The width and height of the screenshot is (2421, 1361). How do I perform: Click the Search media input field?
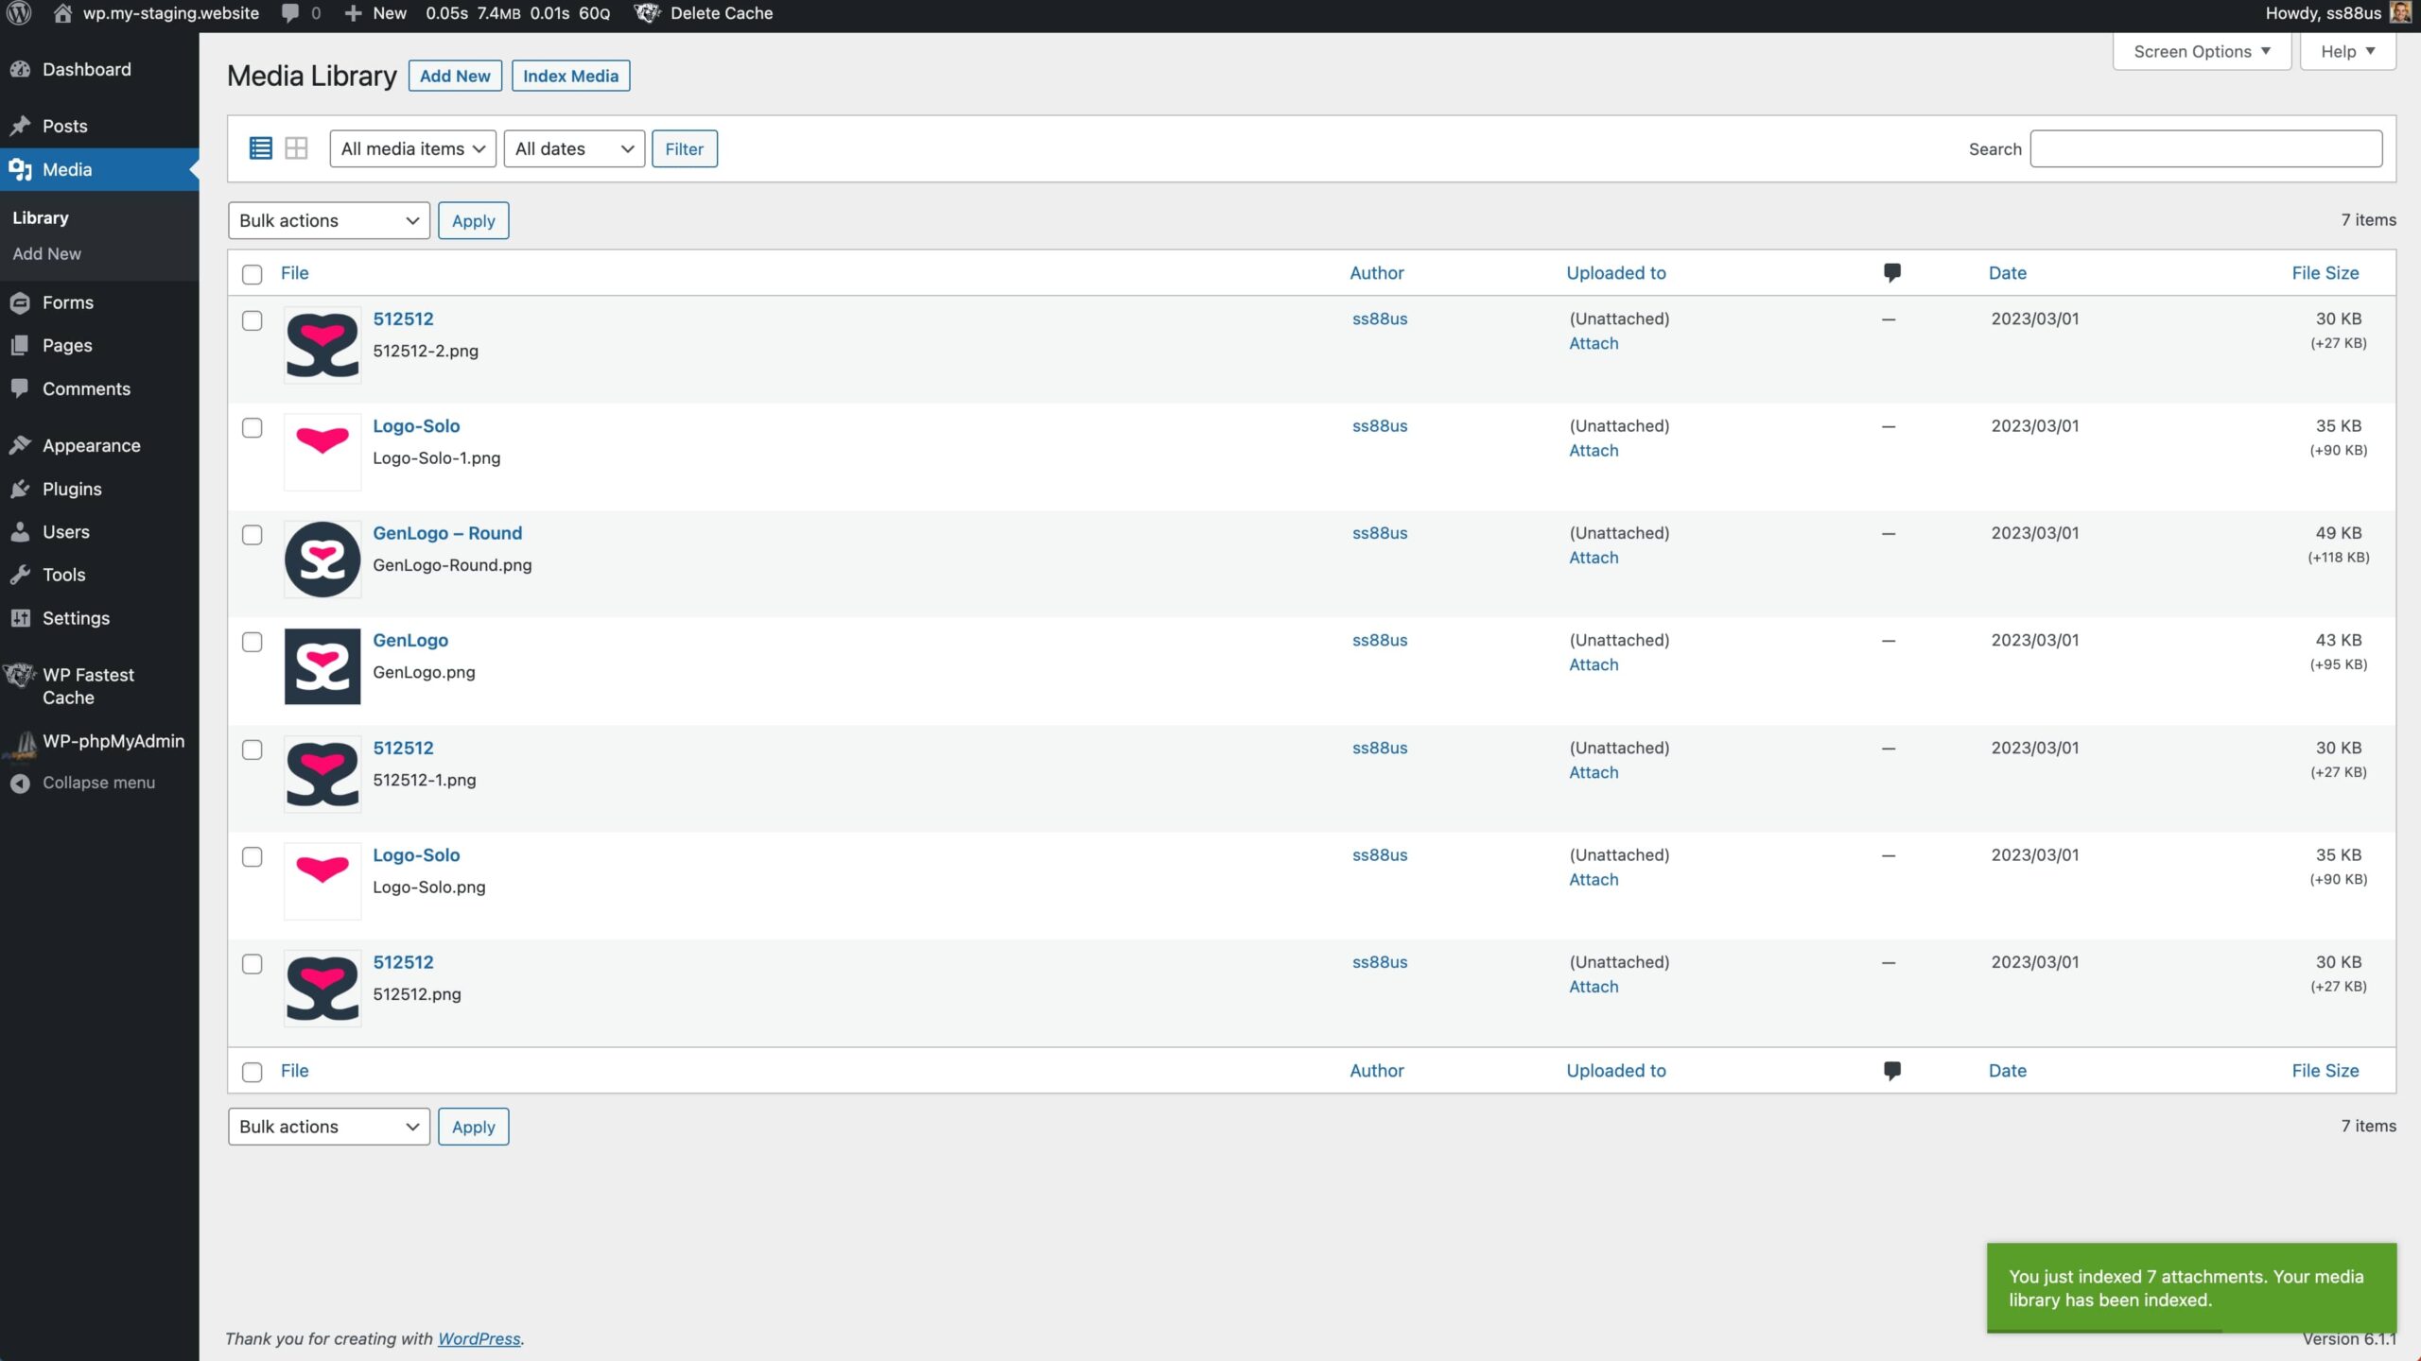pos(2205,148)
